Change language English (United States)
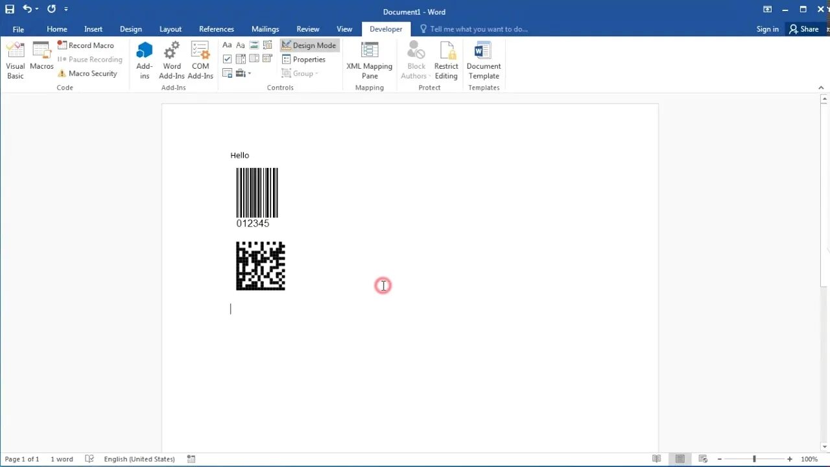 pos(139,459)
